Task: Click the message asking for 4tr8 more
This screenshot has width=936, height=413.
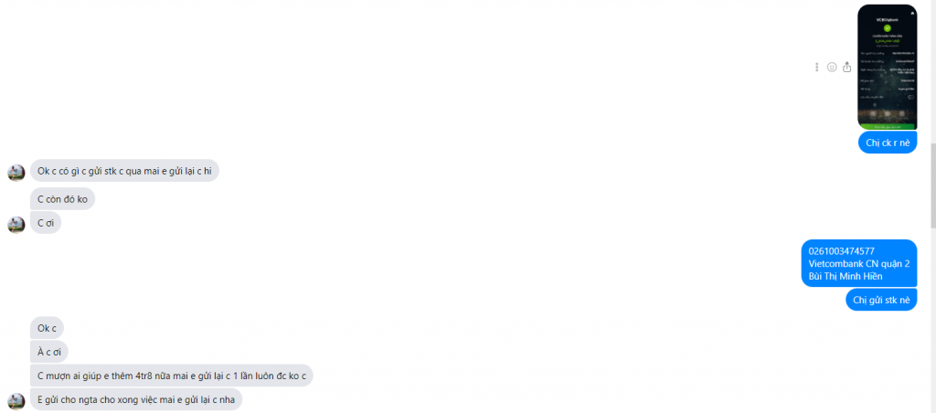Action: (x=171, y=376)
